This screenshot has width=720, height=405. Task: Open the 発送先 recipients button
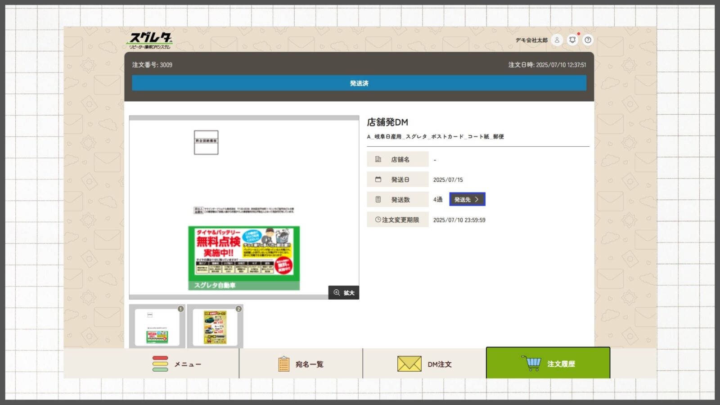[467, 199]
